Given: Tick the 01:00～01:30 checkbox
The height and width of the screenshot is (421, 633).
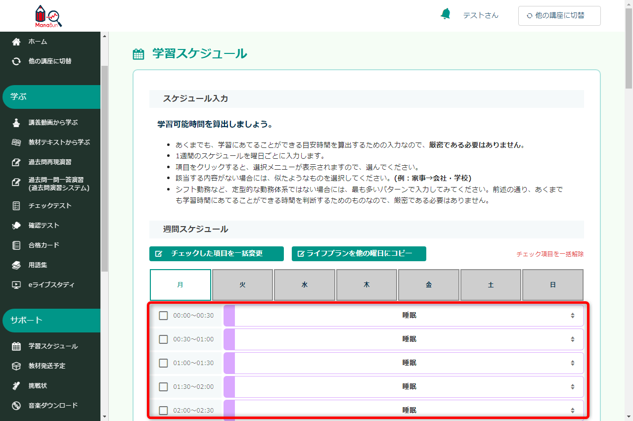Looking at the screenshot, I should click(x=163, y=363).
